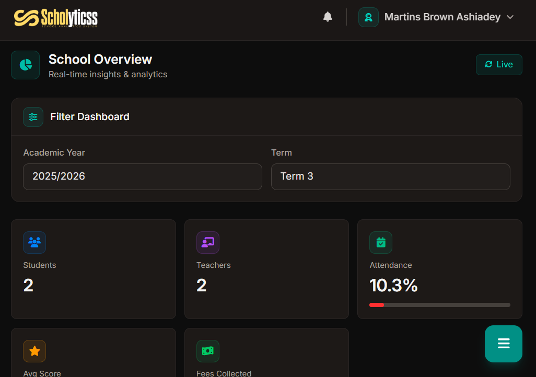
Task: Click the Filter Dashboard title
Action: click(89, 117)
